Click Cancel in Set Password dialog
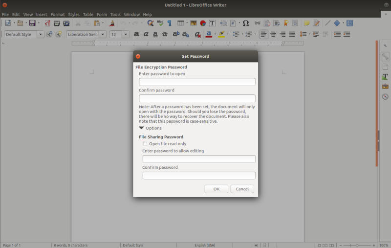Image resolution: width=391 pixels, height=248 pixels. 242,189
